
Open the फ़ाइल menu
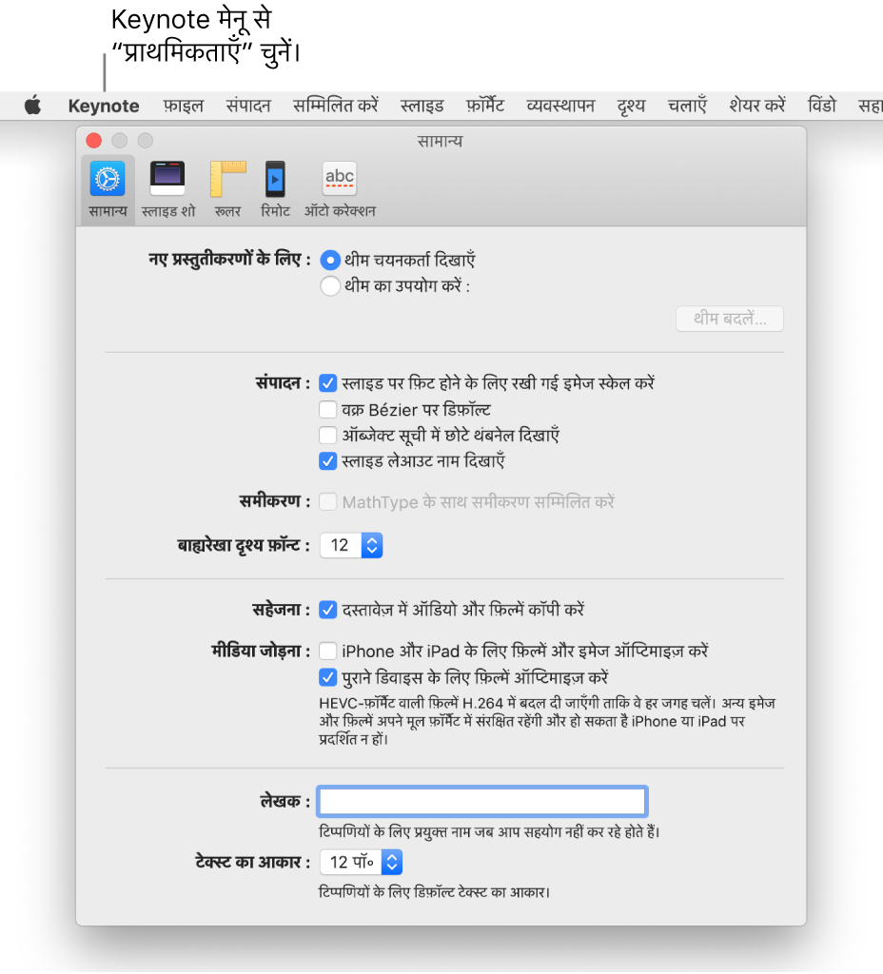(x=184, y=106)
